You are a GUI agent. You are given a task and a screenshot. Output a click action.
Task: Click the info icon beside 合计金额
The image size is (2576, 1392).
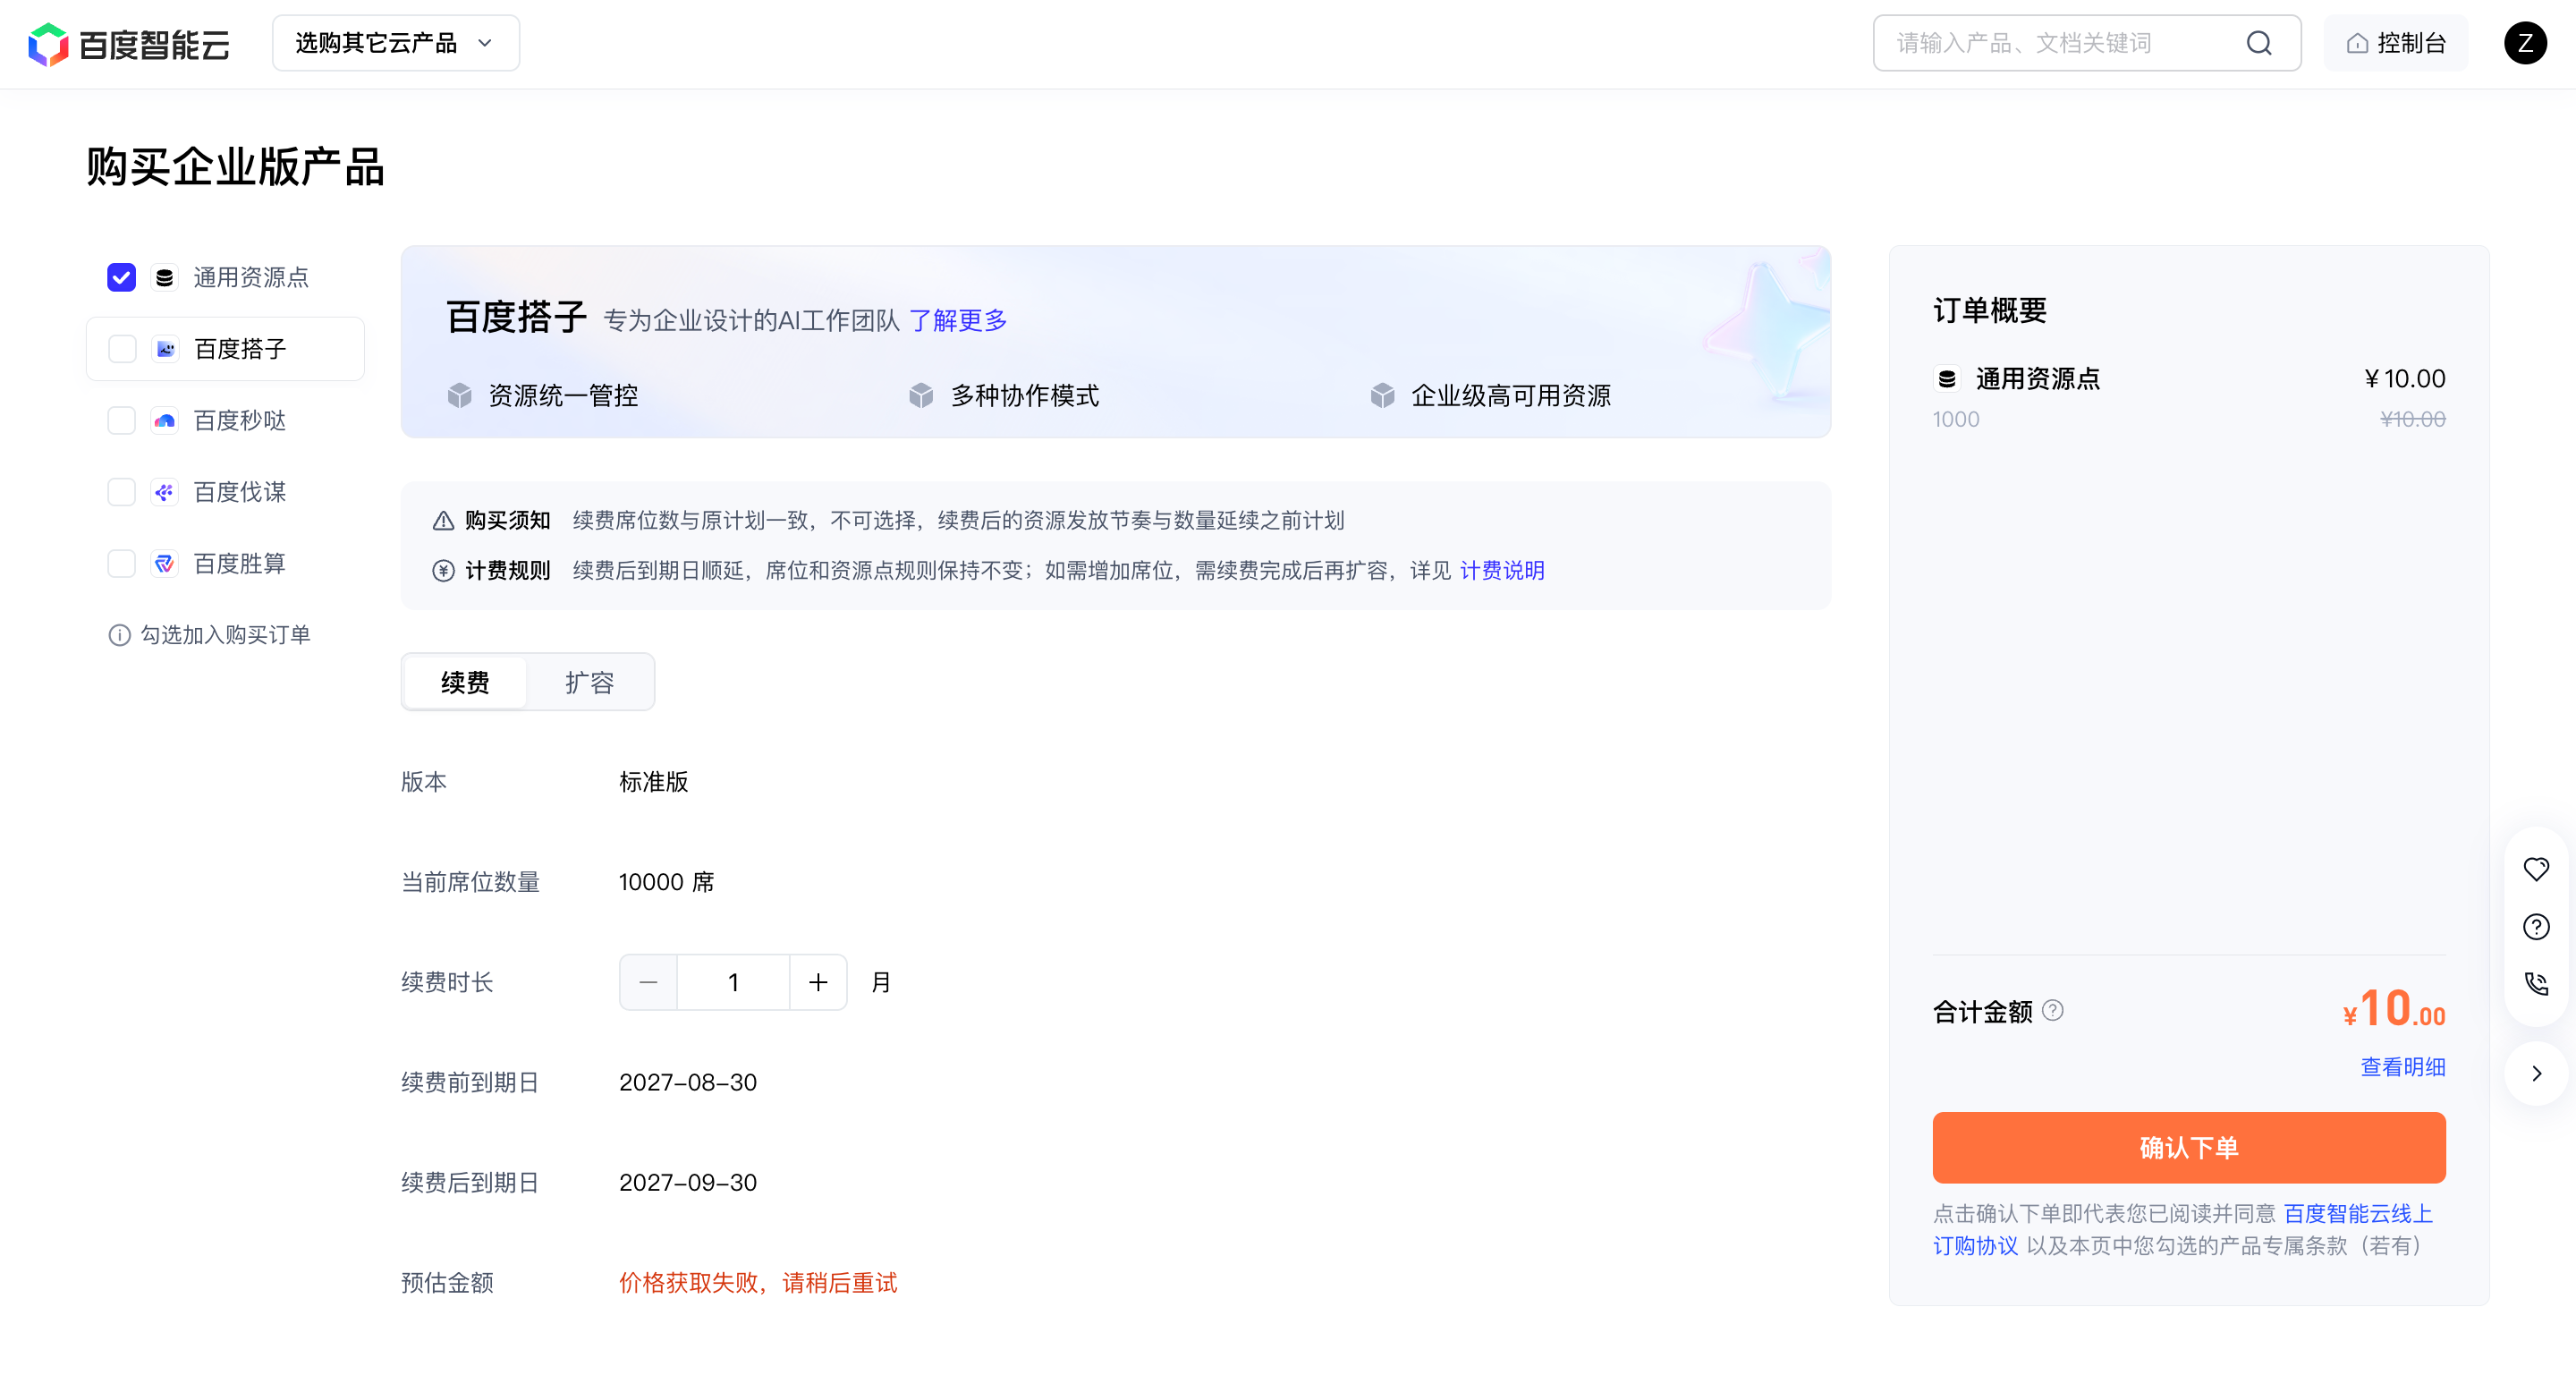[2053, 1010]
